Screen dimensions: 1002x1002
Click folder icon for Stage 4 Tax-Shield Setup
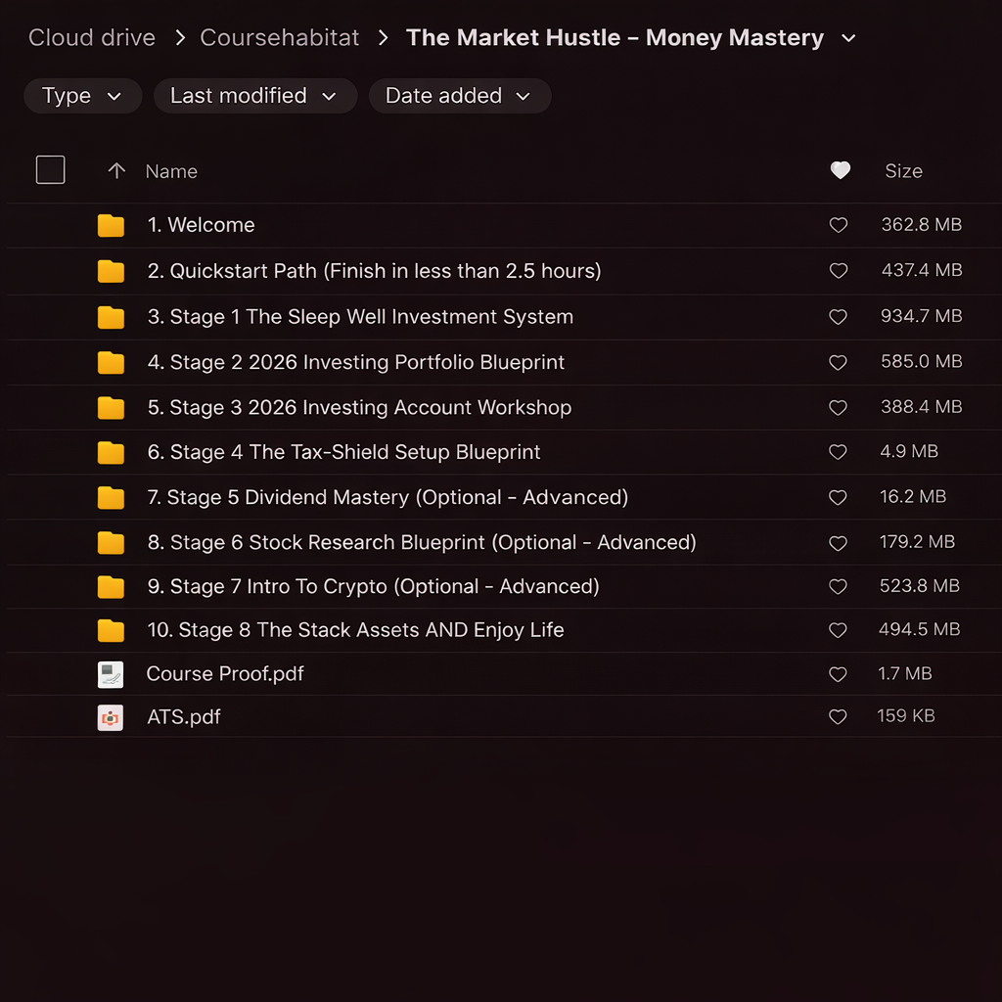coord(111,453)
